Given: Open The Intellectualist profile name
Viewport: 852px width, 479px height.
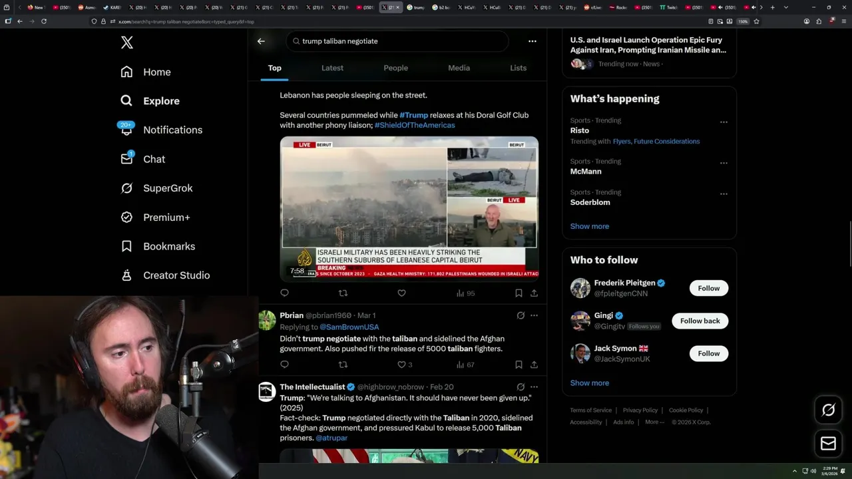Looking at the screenshot, I should [x=312, y=387].
